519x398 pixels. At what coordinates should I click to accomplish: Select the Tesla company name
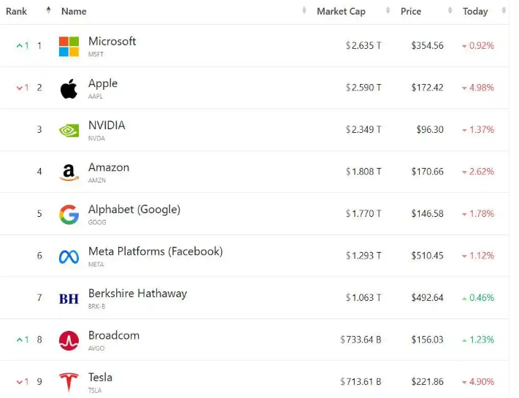click(100, 378)
